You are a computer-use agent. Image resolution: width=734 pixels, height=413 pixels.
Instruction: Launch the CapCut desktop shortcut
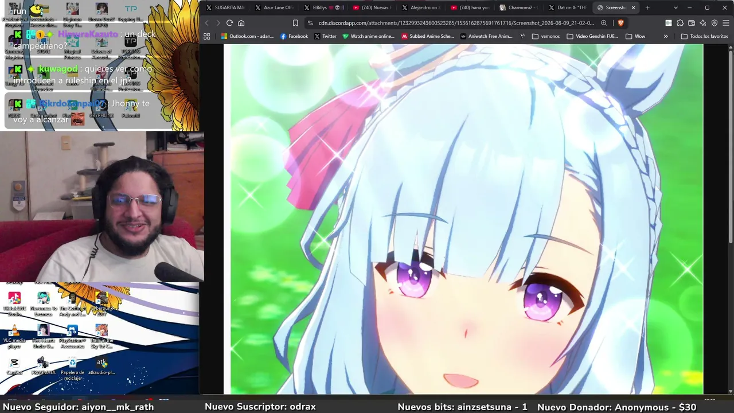14,366
